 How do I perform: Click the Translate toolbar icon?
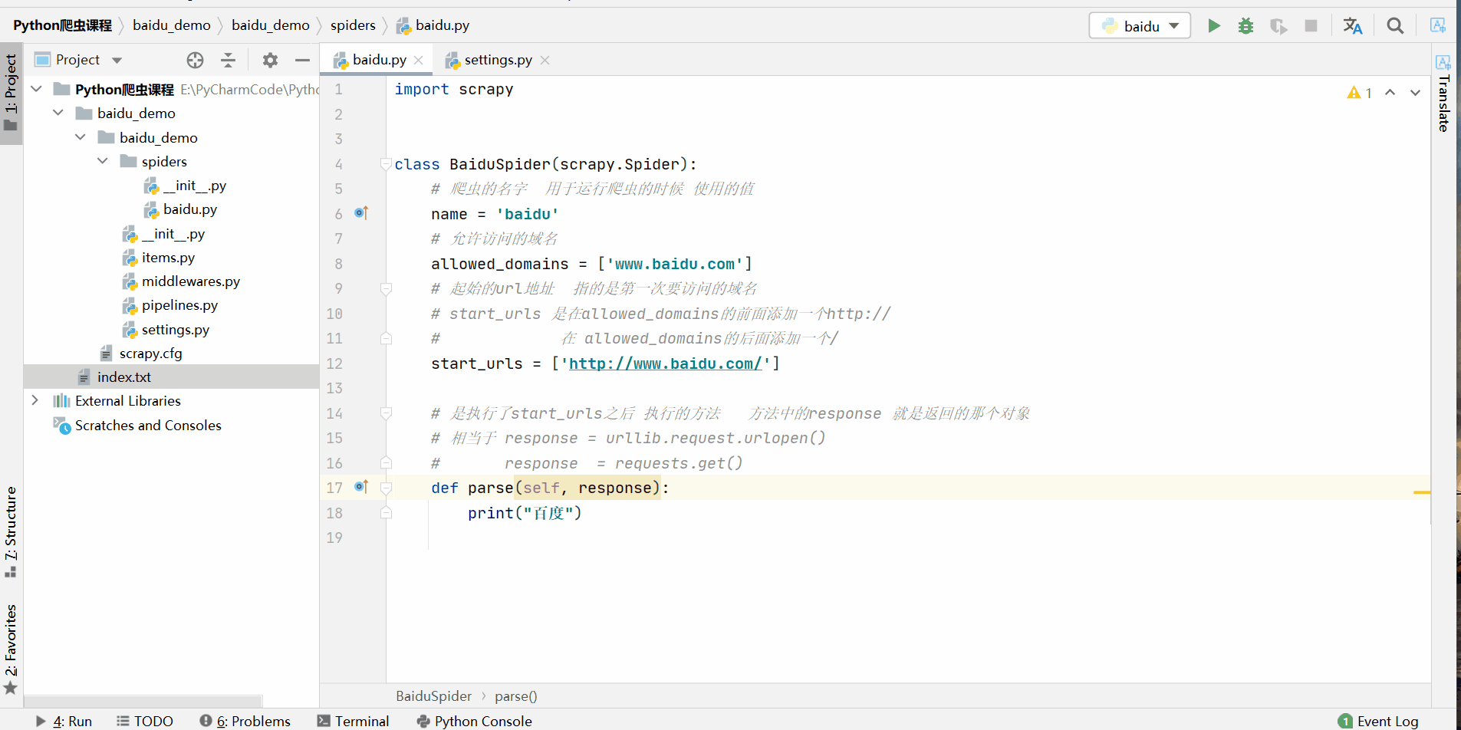1354,25
